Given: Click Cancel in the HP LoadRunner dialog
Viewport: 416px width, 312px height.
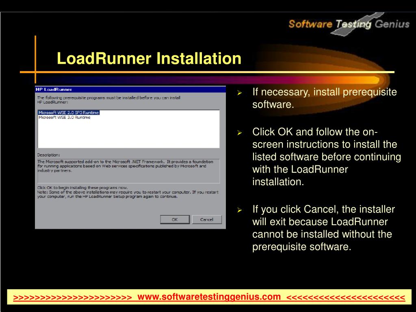Looking at the screenshot, I should click(x=207, y=219).
